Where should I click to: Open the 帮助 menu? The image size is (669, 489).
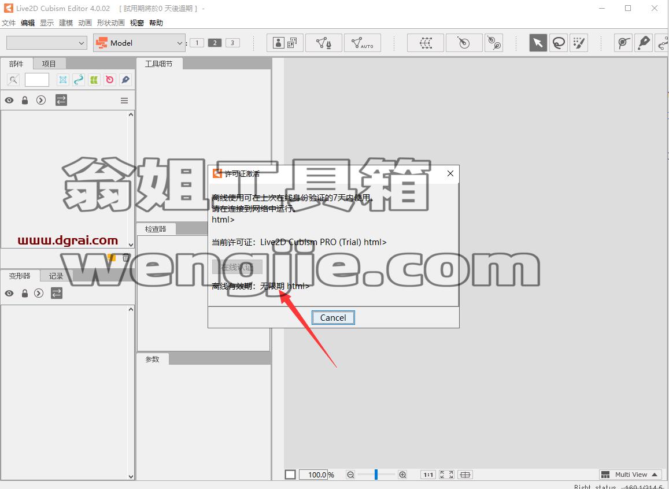pos(156,23)
